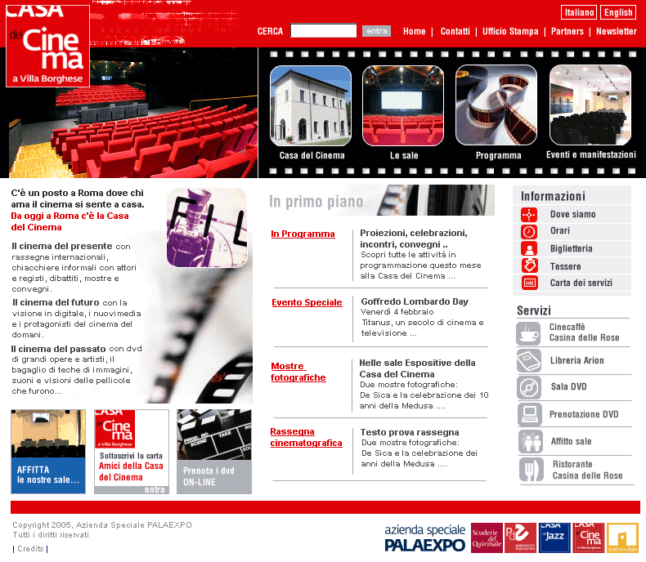
Task: Click the Goffredo Lombardo Day headline
Action: pos(415,301)
